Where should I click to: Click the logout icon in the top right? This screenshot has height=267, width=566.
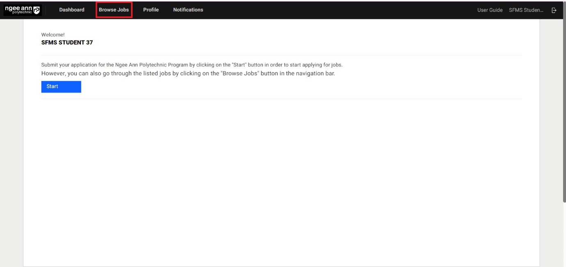[x=554, y=9]
